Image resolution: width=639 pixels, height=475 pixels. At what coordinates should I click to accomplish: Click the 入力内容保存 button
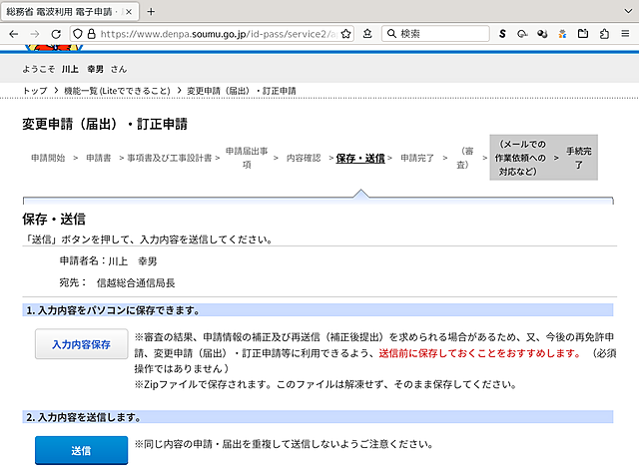(x=81, y=343)
